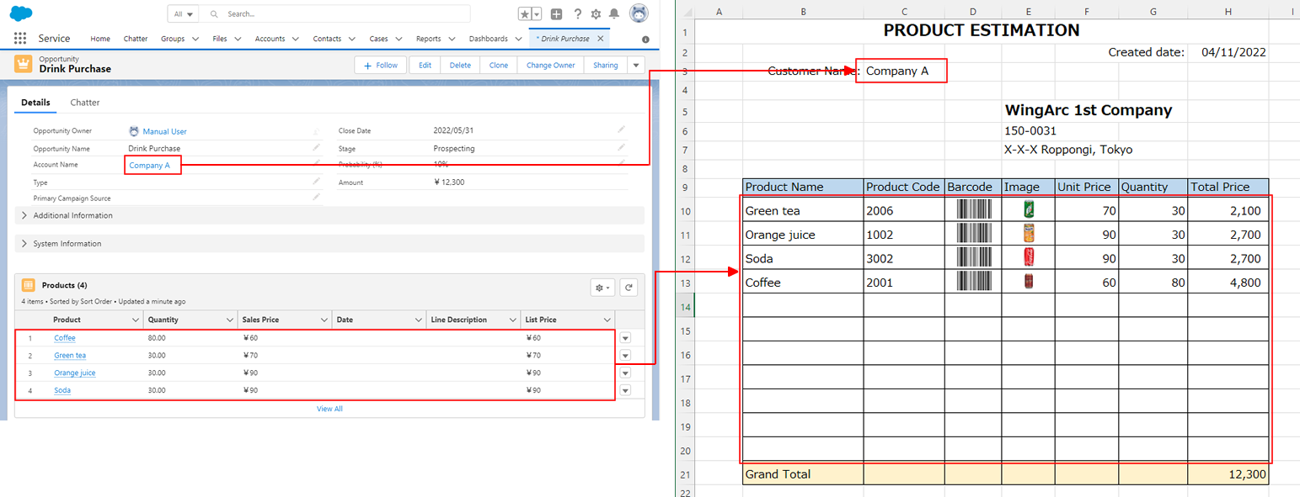Click the Manual User owner avatar icon

coord(134,131)
